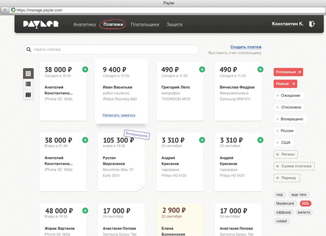The height and width of the screenshot is (236, 326).
Task: Switch to map view layout
Action: 28,95
